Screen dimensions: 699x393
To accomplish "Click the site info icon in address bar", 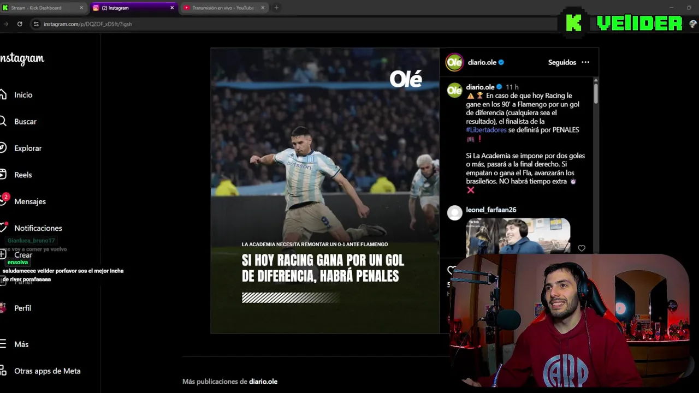I will click(36, 24).
